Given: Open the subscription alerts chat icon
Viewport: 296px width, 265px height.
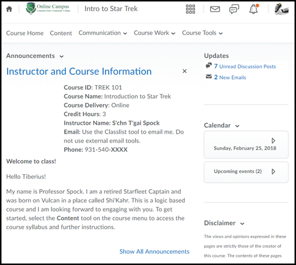Looking at the screenshot, I should pos(234,9).
